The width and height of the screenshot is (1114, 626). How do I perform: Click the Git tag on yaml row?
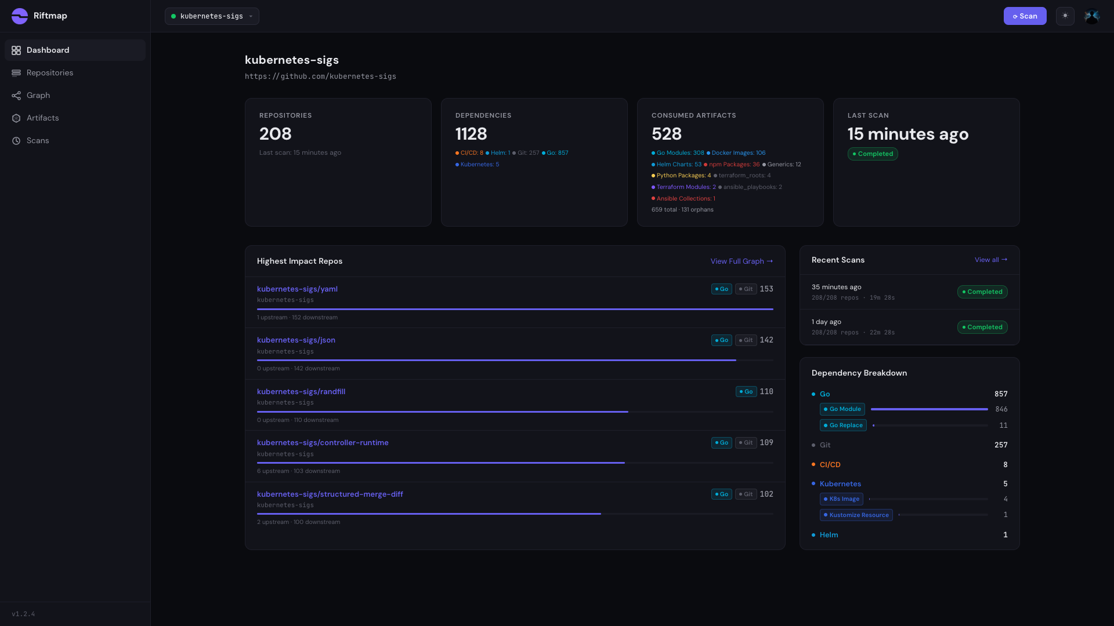click(746, 289)
